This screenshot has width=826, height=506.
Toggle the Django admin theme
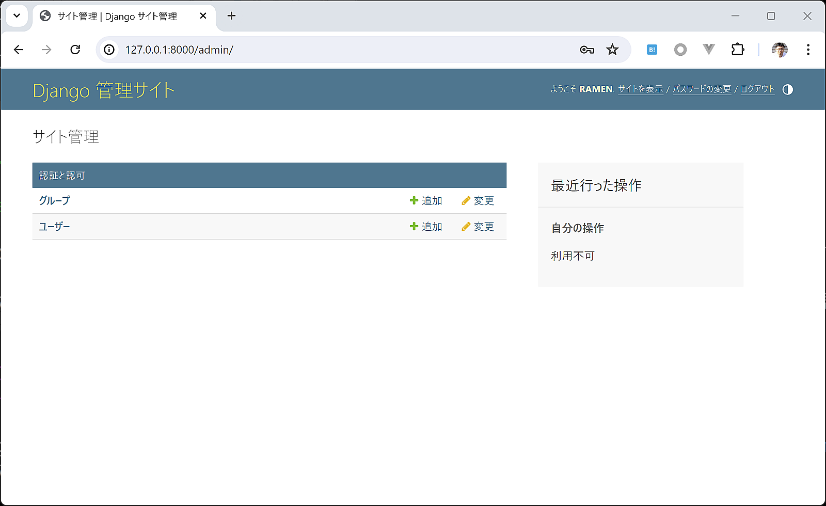787,89
